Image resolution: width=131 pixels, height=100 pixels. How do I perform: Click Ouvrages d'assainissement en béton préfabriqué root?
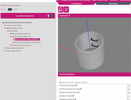pyautogui.click(x=17, y=23)
